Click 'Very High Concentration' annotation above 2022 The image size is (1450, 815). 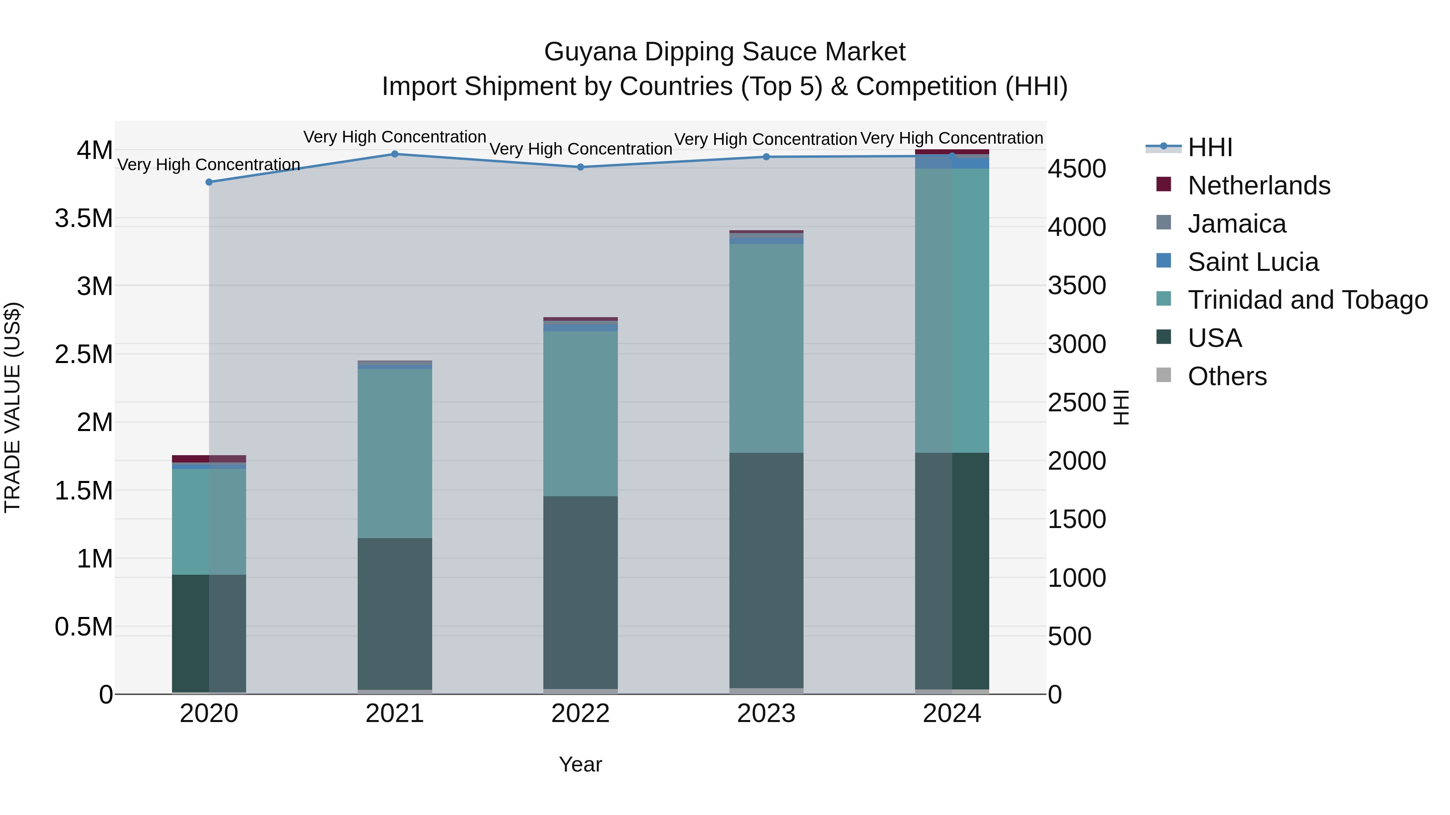pyautogui.click(x=580, y=149)
